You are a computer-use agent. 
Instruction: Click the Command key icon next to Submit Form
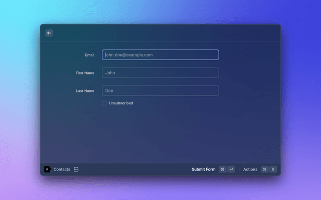222,169
